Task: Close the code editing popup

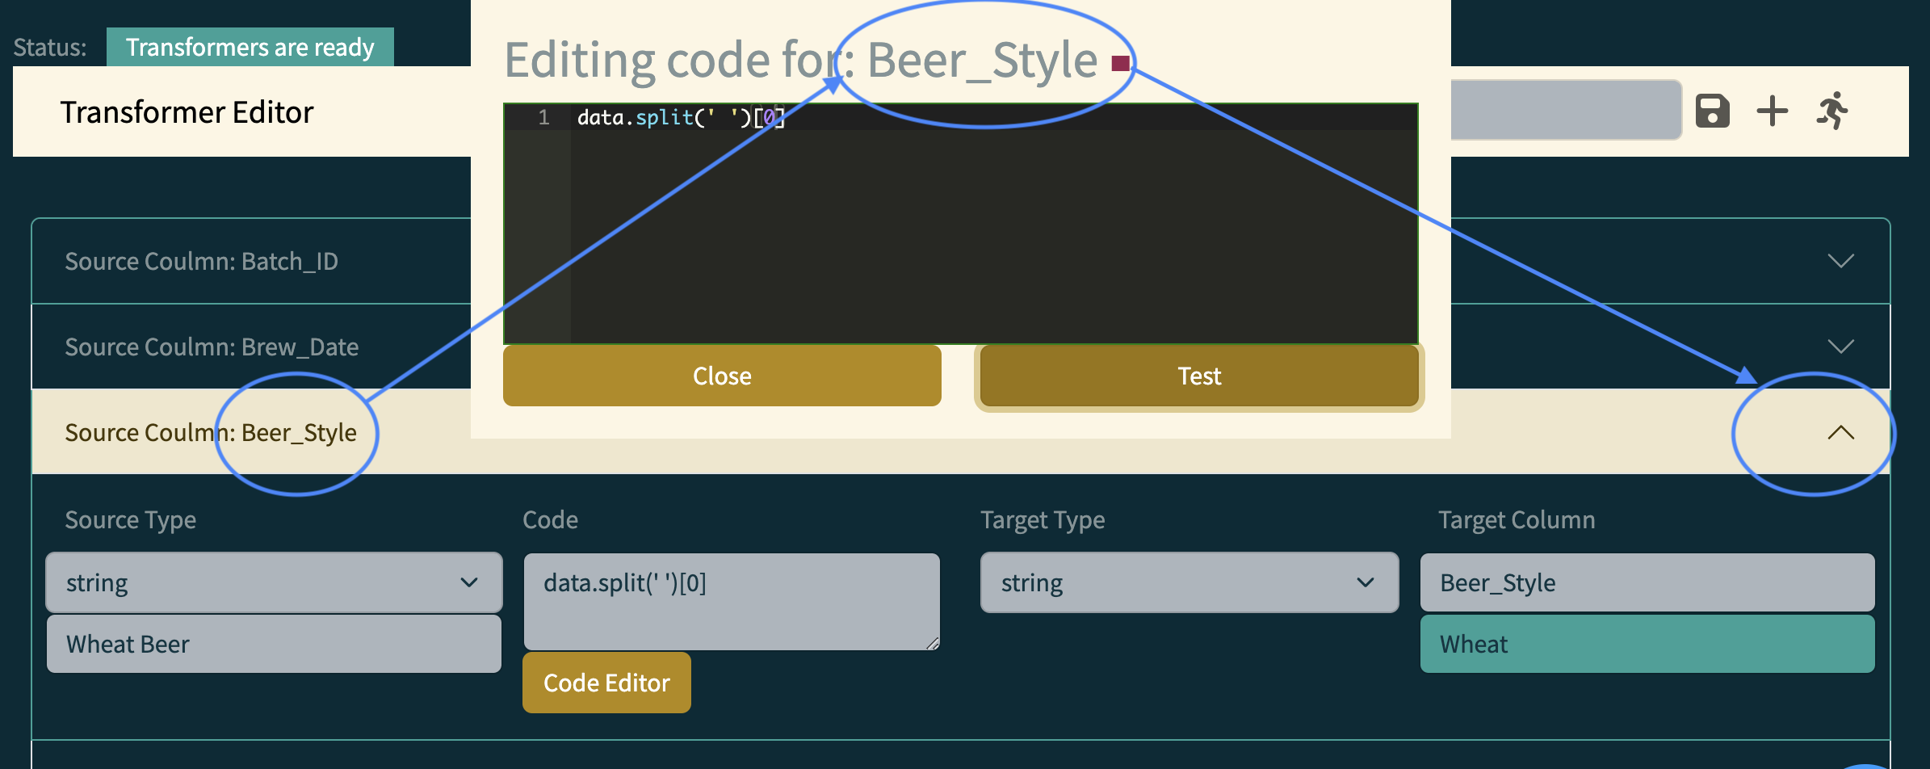Action: click(x=721, y=375)
